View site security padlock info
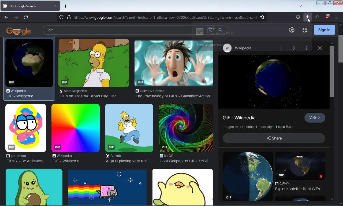Image resolution: width=343 pixels, height=206 pixels. click(x=69, y=17)
